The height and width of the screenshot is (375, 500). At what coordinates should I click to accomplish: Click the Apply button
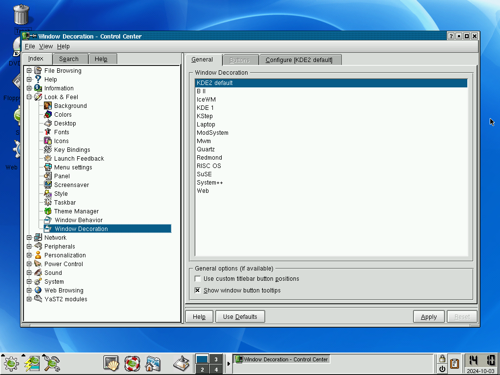[x=429, y=316]
